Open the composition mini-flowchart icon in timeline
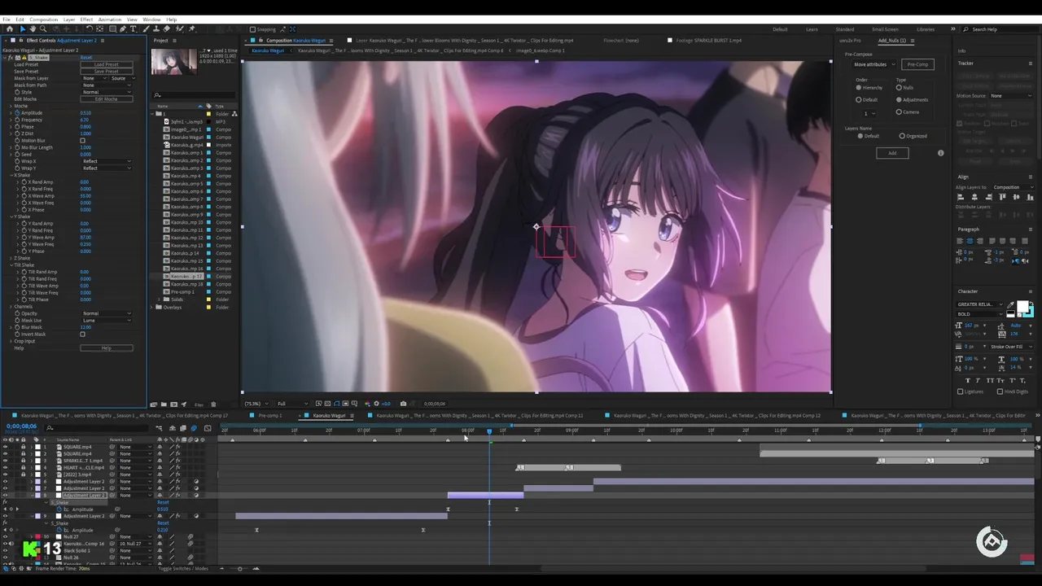1042x586 pixels. pyautogui.click(x=159, y=428)
